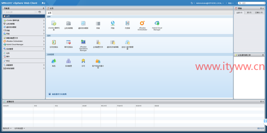
Task: Open 事件控制台 icon
Action: (x=69, y=42)
